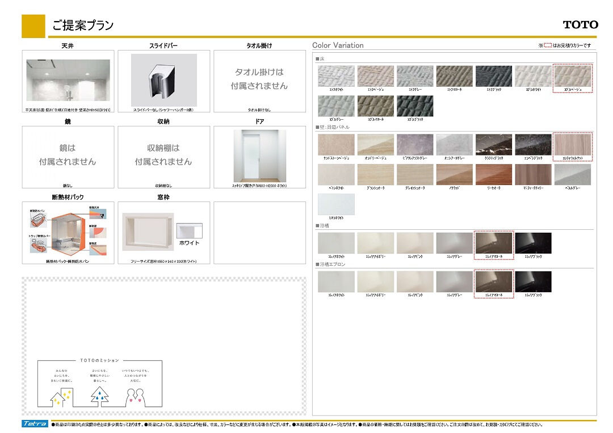Choose the オンドリーベージュ wall panel swatch
Viewport: 613px width, 433px height.
pyautogui.click(x=376, y=145)
